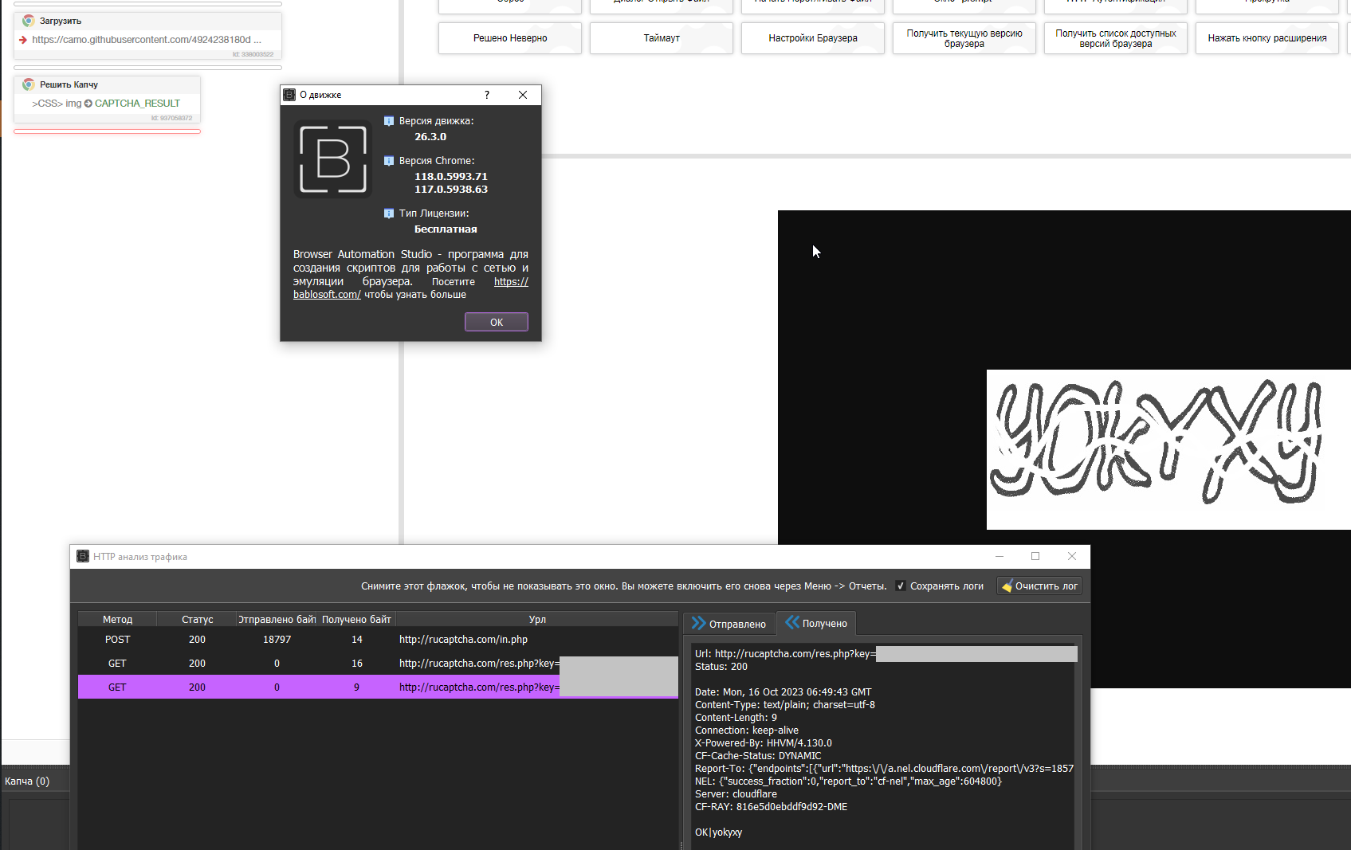Click the Решено Неверно button

510,38
